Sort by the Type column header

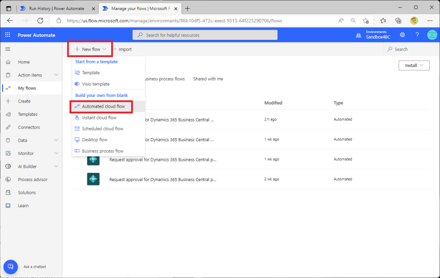click(x=339, y=103)
